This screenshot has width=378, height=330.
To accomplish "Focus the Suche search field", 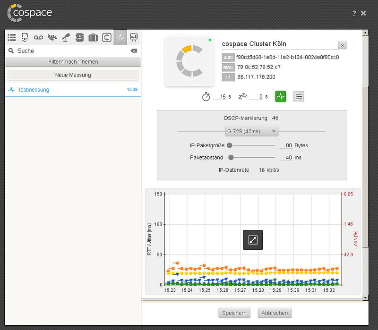I will [73, 51].
